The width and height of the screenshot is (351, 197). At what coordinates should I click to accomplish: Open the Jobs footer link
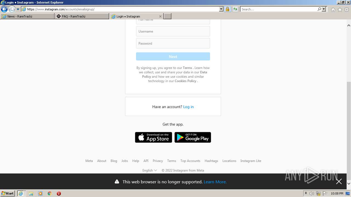point(125,161)
